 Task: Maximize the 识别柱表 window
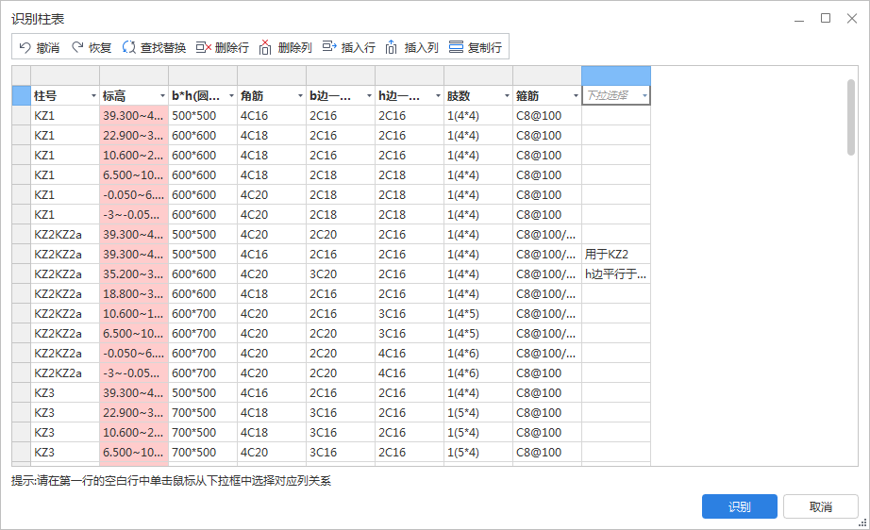tap(826, 18)
